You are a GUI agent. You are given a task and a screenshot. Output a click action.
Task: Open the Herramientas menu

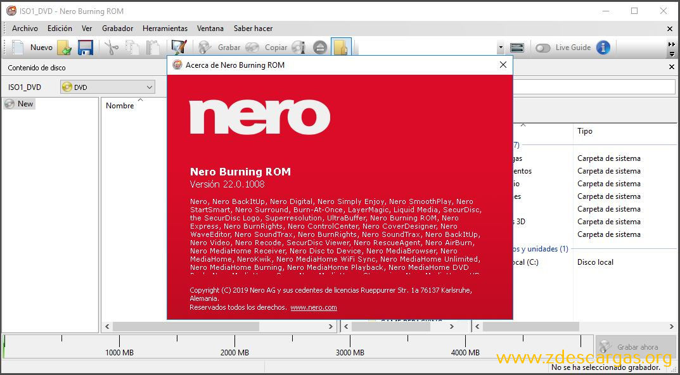click(165, 28)
